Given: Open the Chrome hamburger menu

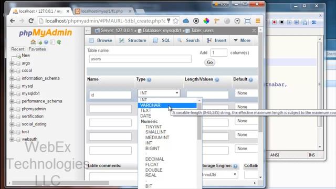Looking at the screenshot, I should pyautogui.click(x=258, y=21).
